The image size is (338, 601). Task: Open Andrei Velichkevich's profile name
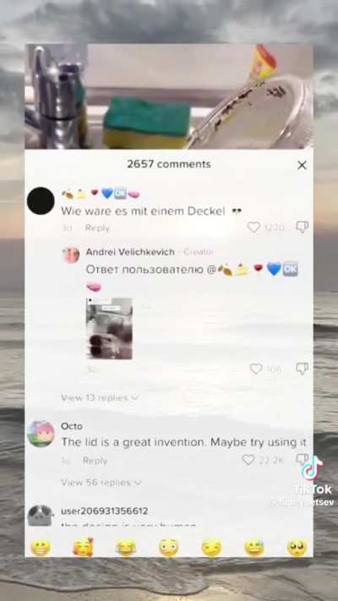(130, 252)
